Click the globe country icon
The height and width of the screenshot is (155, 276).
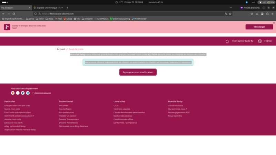260,41
